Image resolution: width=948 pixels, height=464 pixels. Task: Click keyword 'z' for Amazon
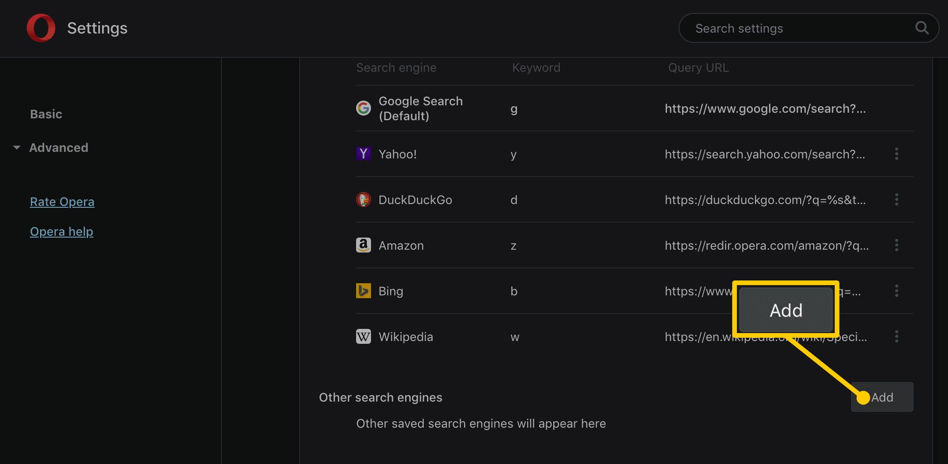[x=514, y=246]
